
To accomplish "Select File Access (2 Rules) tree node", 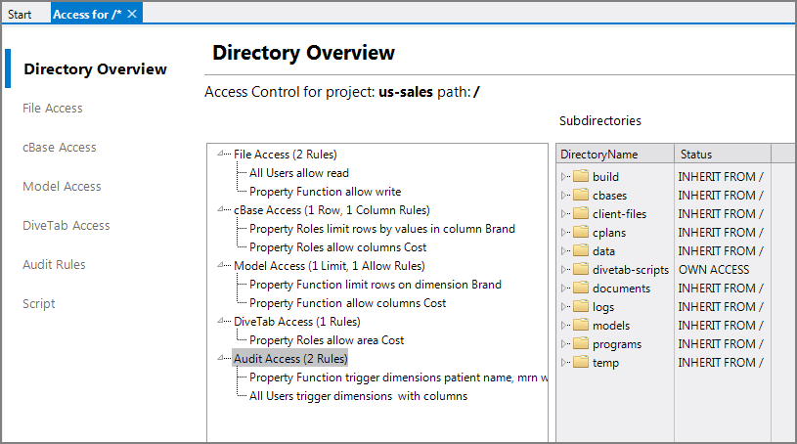I will tap(286, 155).
